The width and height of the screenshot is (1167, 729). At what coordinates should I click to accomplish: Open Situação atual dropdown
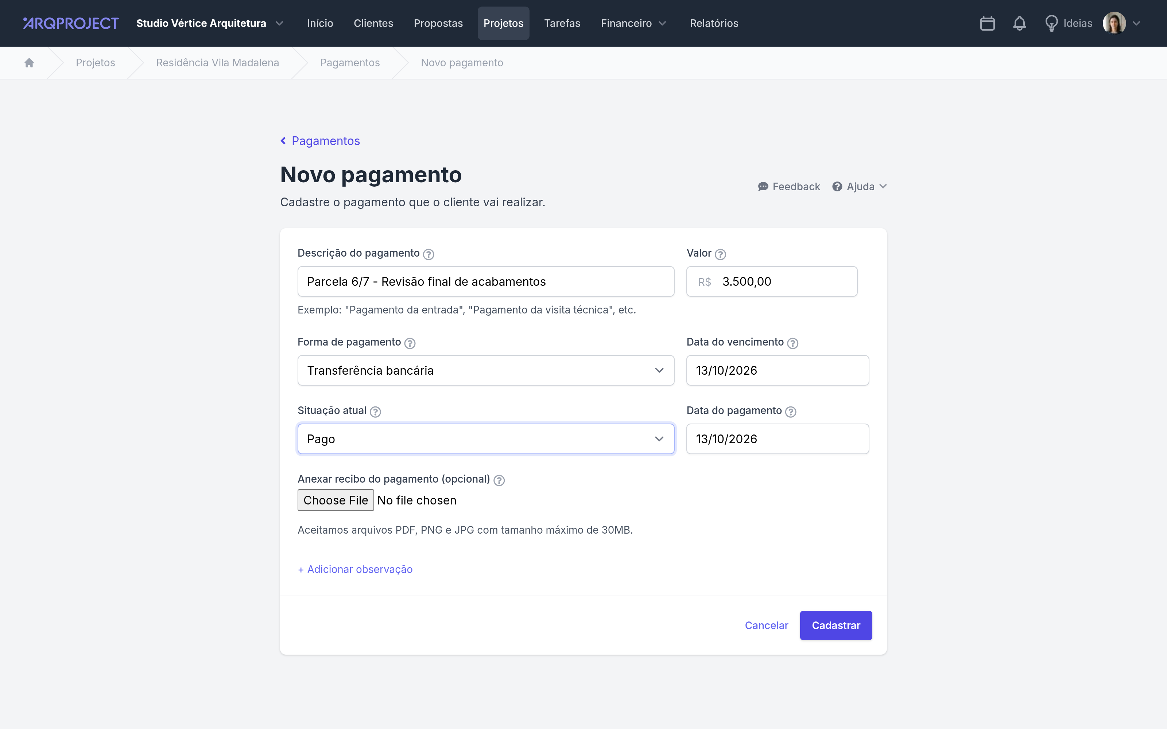tap(486, 439)
